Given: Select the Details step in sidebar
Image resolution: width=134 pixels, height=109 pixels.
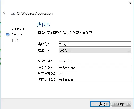Looking at the screenshot, I should pyautogui.click(x=17, y=34).
